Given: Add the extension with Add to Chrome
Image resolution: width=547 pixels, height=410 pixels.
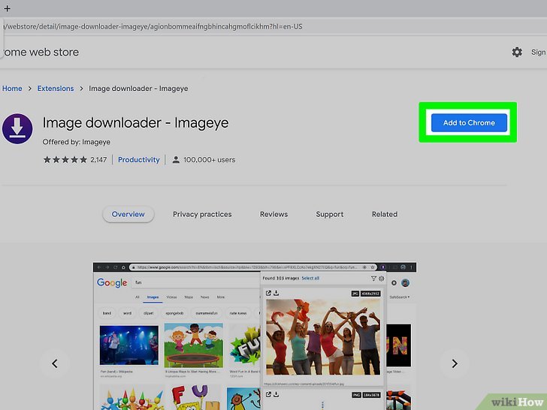Looking at the screenshot, I should point(469,122).
